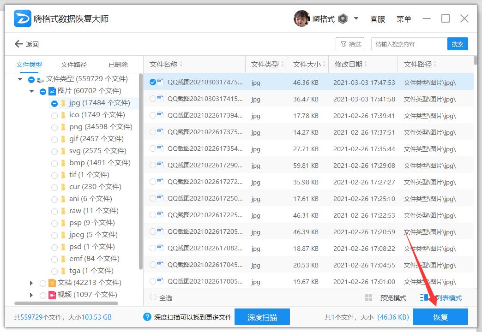The height and width of the screenshot is (332, 482).
Task: Expand the account dropdown arrow
Action: click(356, 18)
